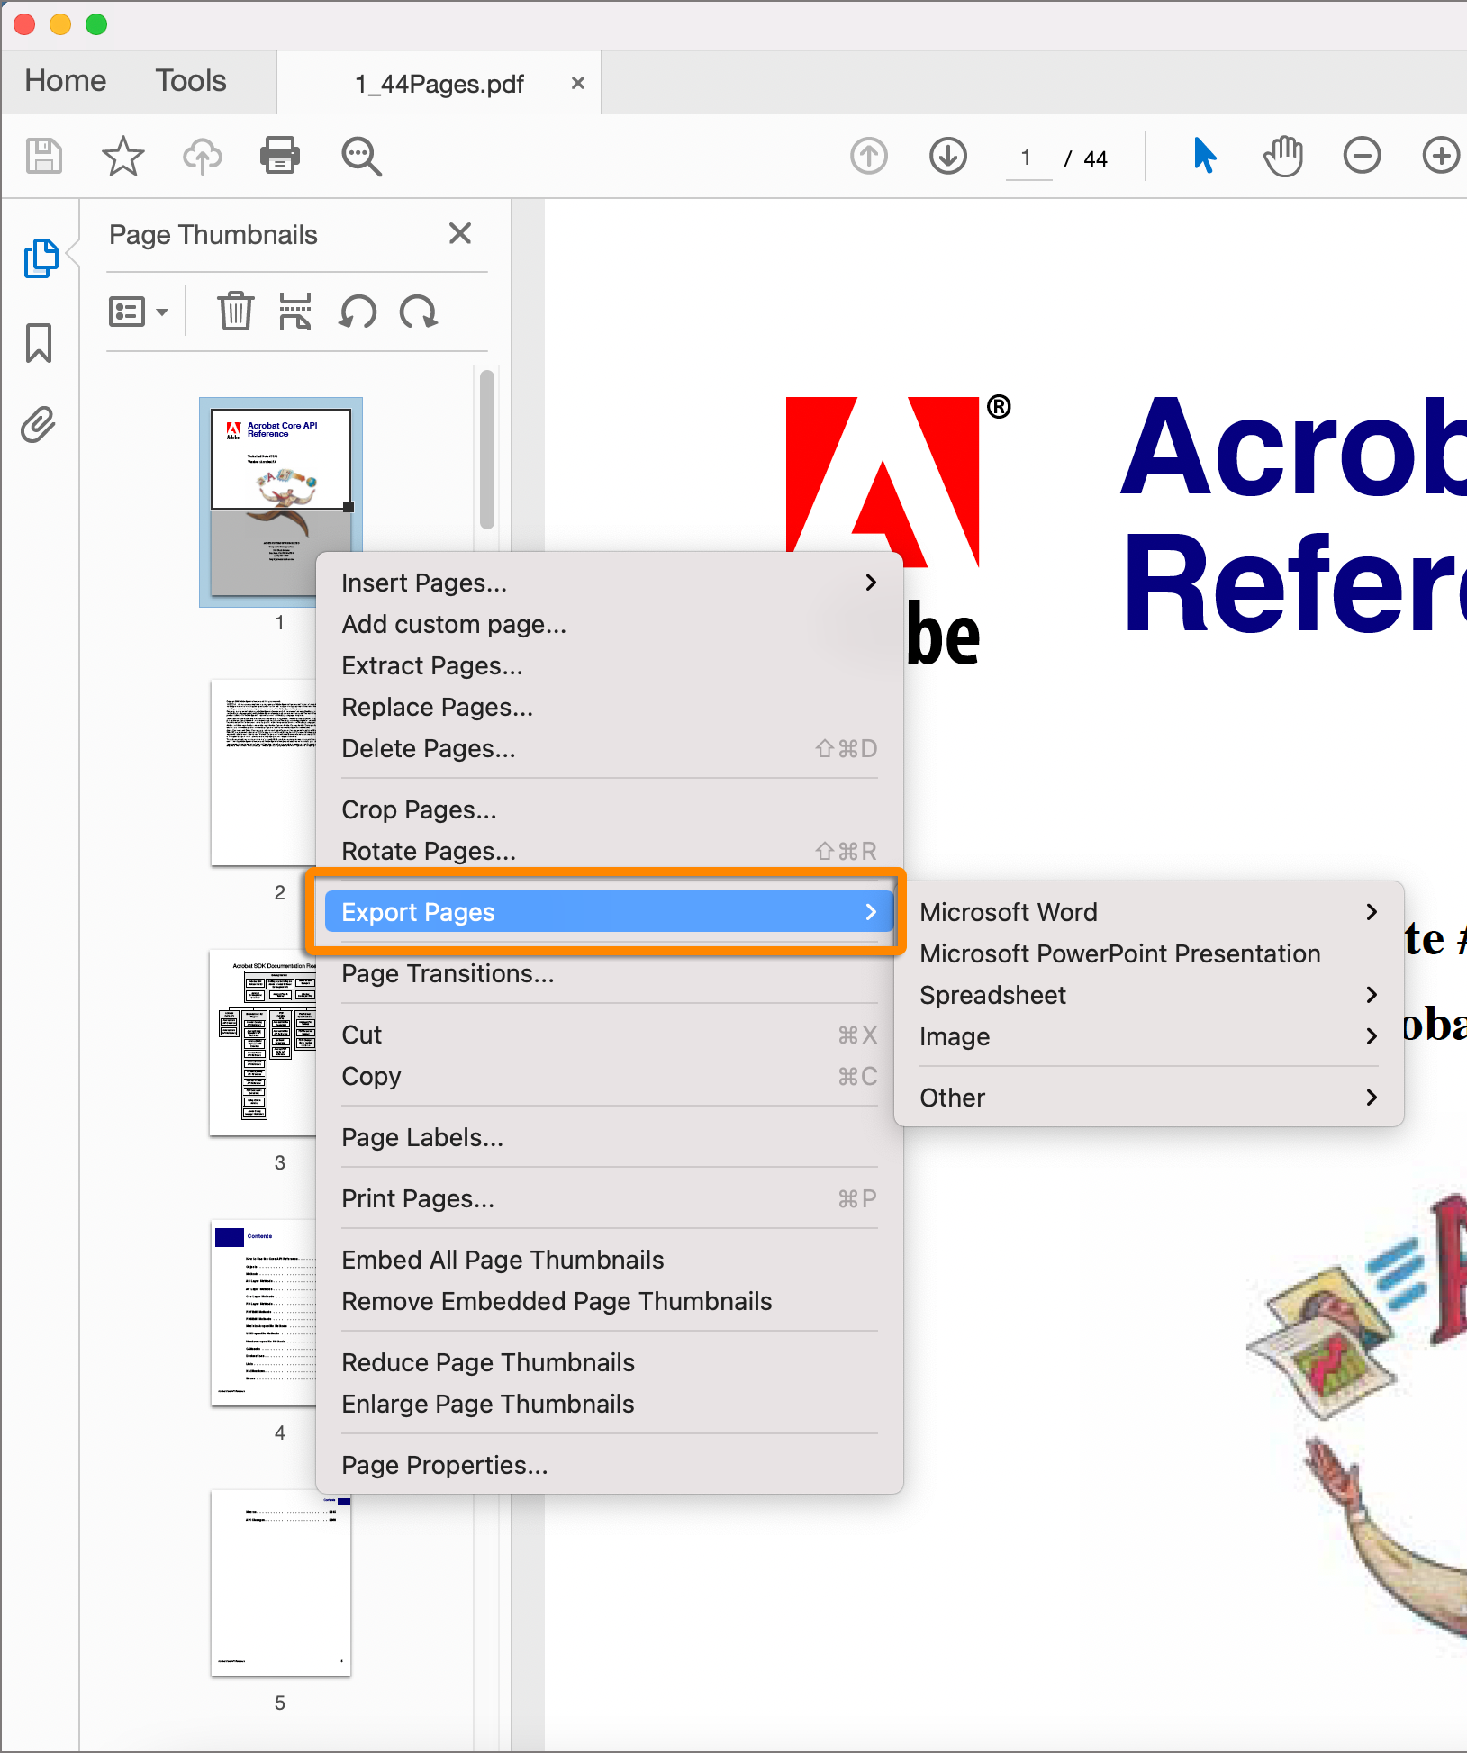1467x1753 pixels.
Task: Print the current document
Action: (x=279, y=156)
